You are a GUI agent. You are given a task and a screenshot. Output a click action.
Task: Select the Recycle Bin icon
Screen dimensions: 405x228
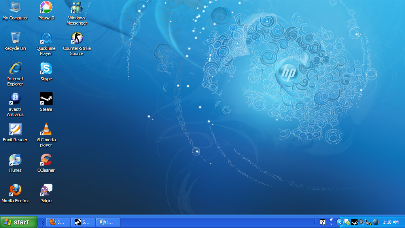[15, 41]
